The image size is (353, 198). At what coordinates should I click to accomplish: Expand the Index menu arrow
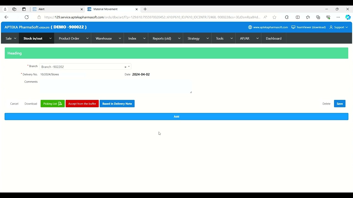click(144, 38)
